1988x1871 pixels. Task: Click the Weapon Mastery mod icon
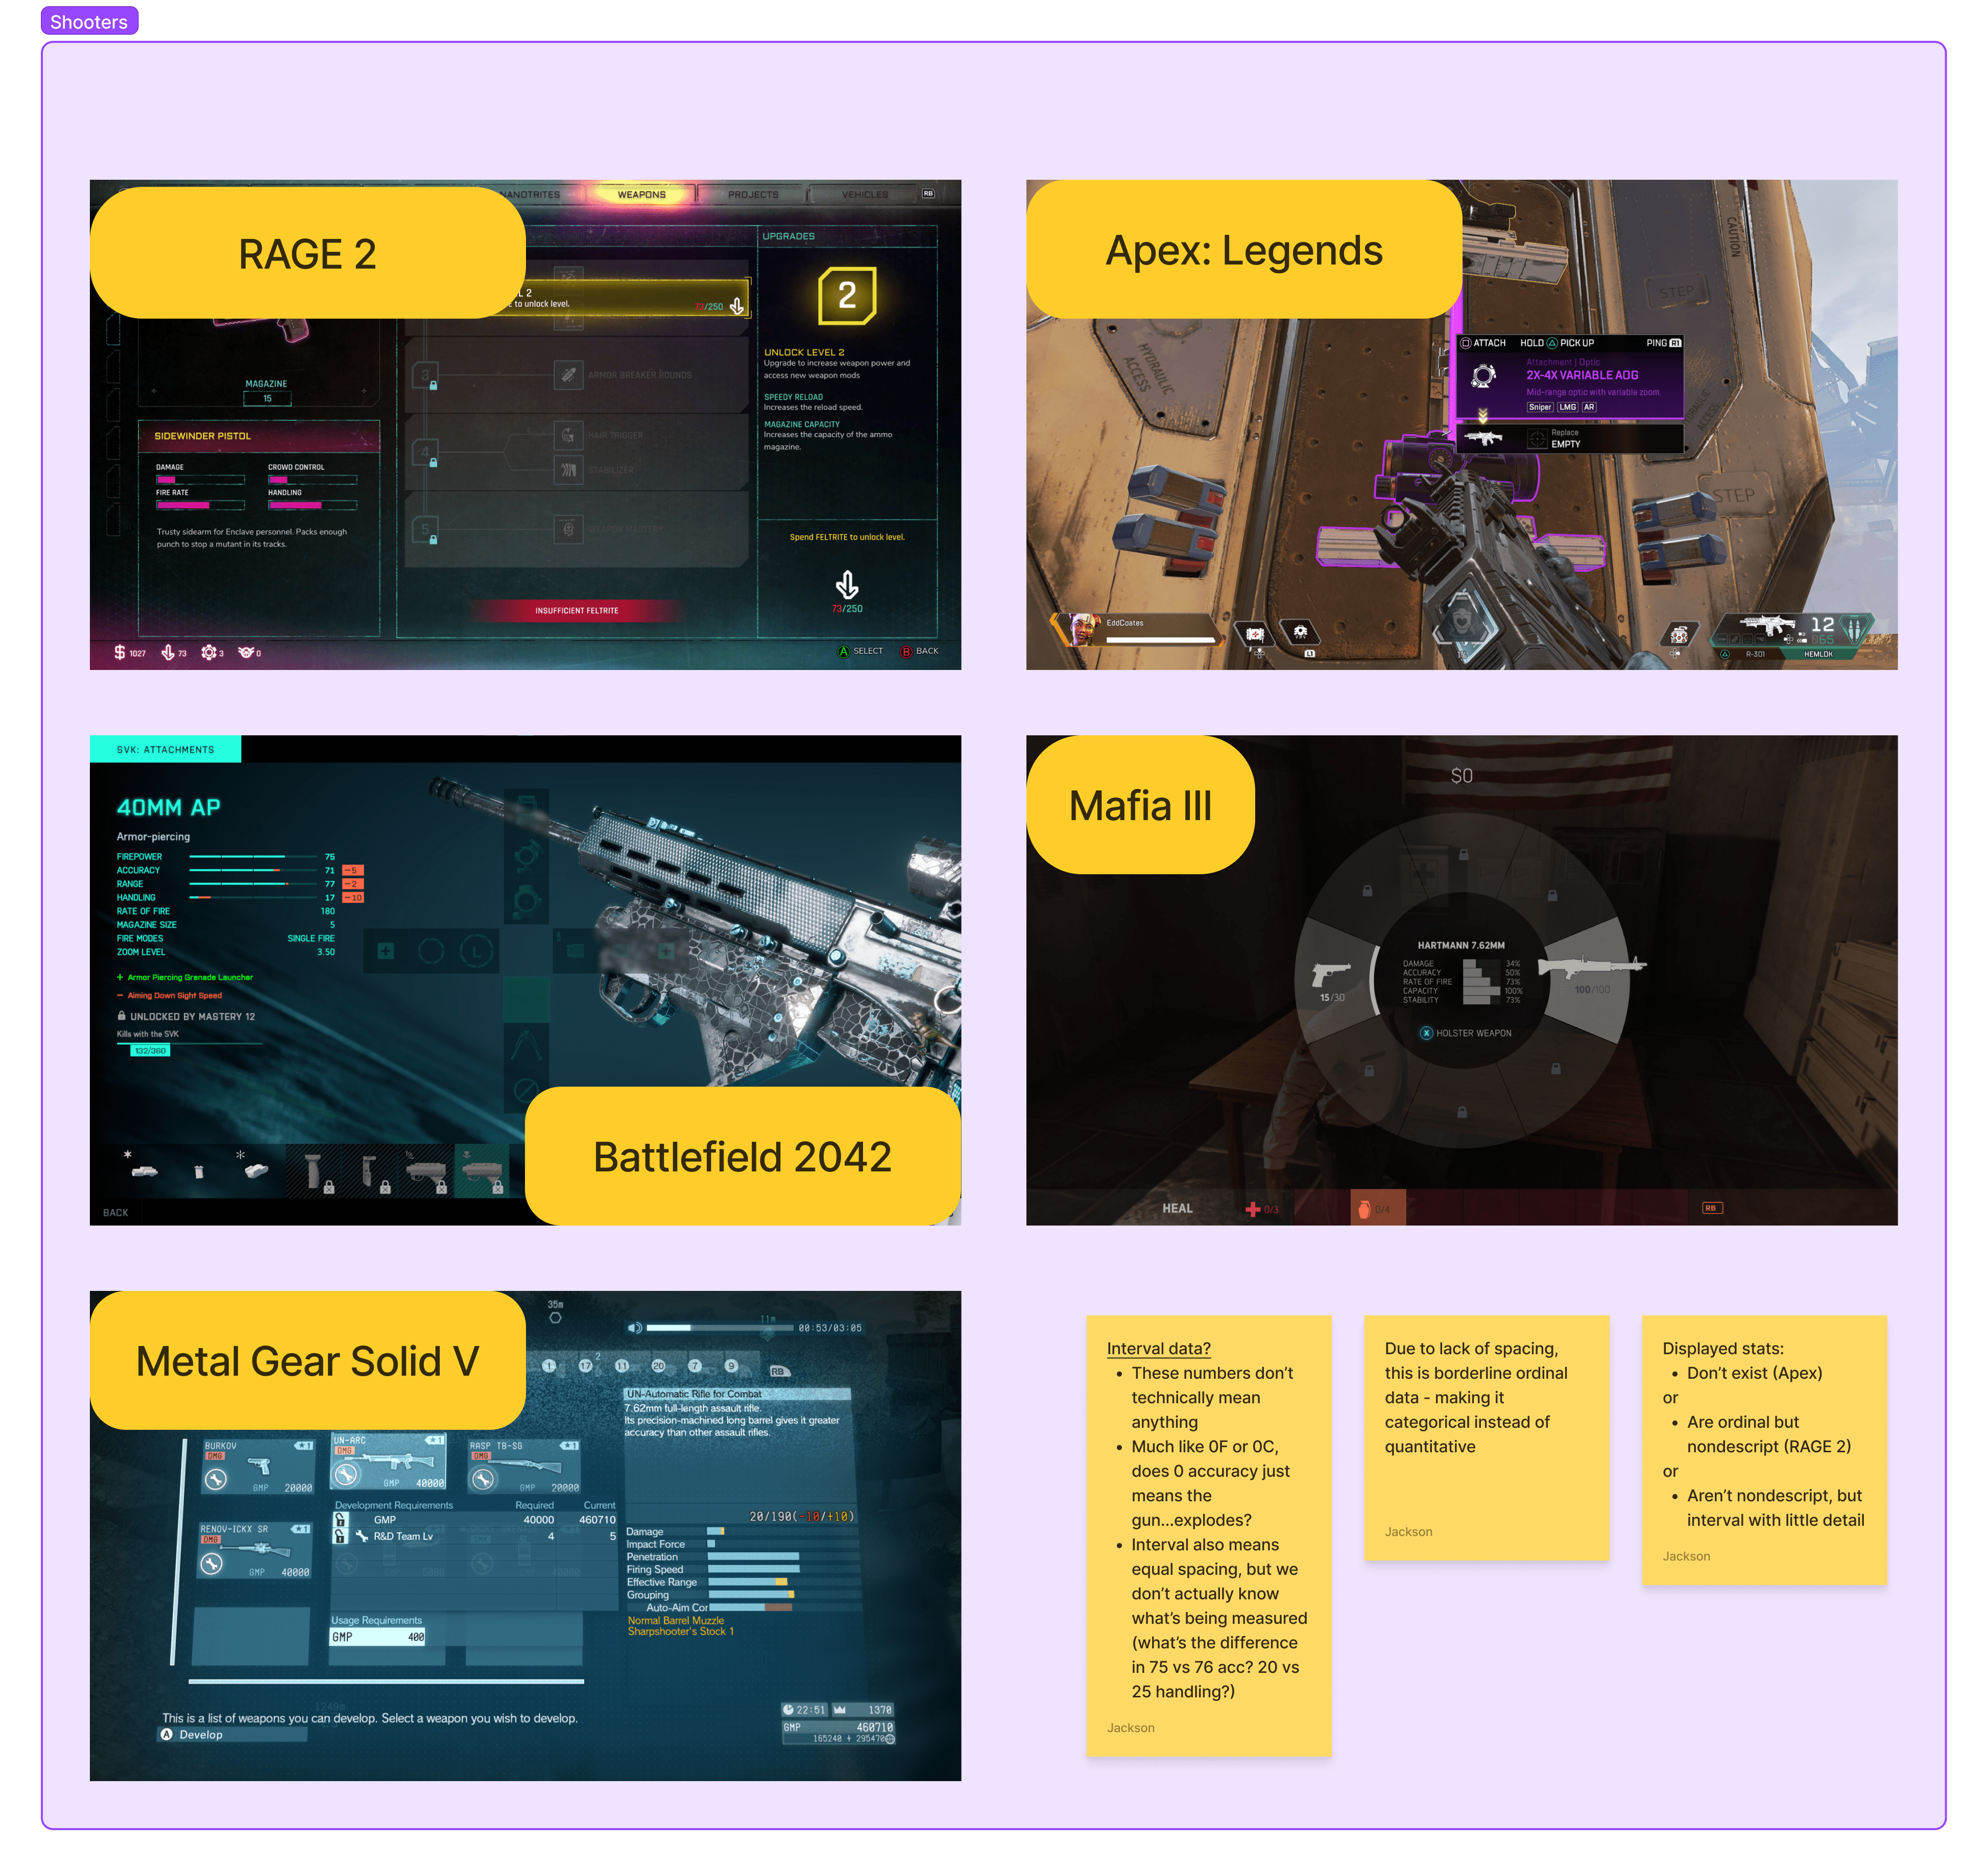[x=568, y=529]
